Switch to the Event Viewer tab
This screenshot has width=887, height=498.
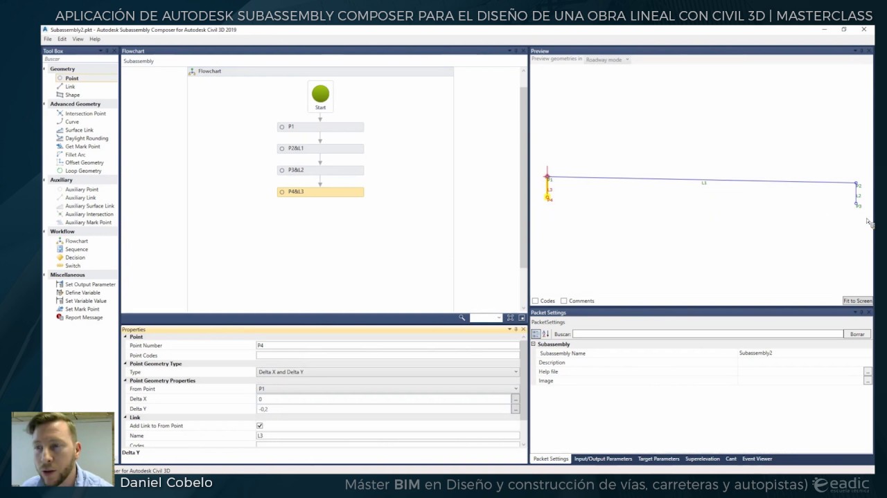757,459
